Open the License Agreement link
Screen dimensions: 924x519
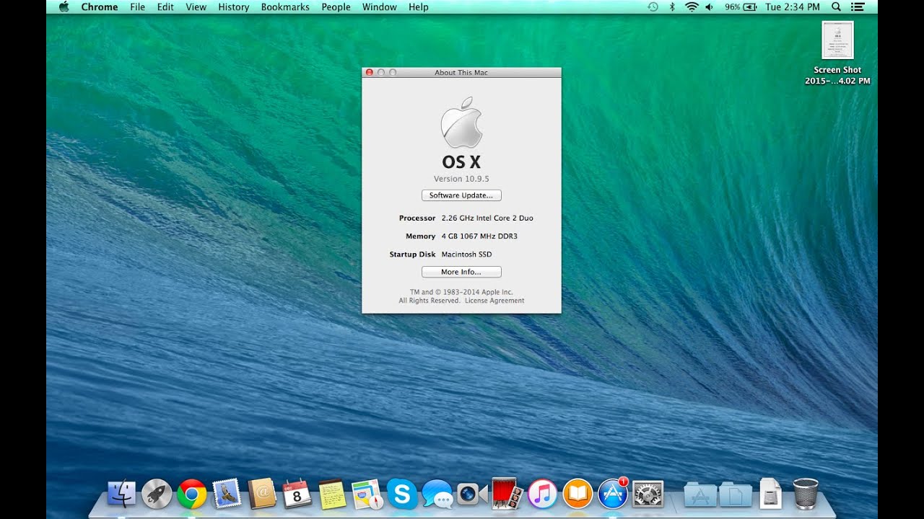[494, 301]
